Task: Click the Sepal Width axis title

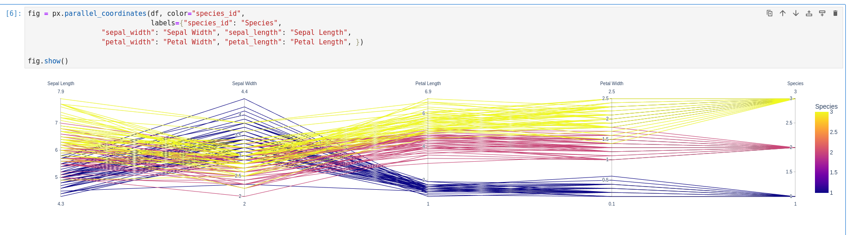Action: [x=244, y=83]
